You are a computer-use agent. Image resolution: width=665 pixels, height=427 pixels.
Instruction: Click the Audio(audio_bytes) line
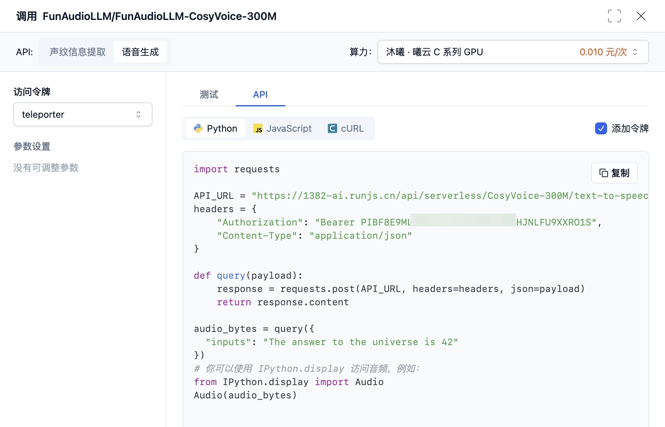point(245,395)
